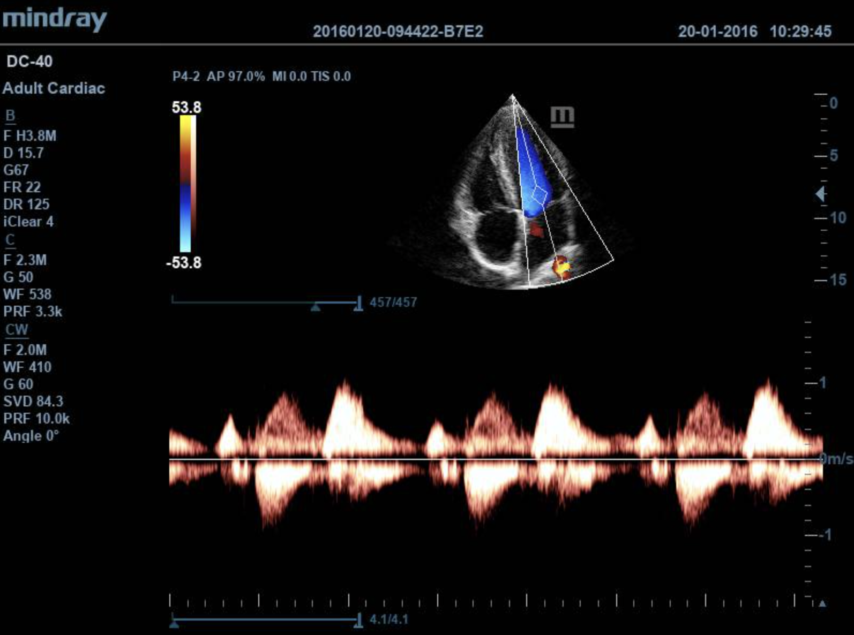Click the depth scale label 10
This screenshot has width=854, height=635.
point(838,218)
